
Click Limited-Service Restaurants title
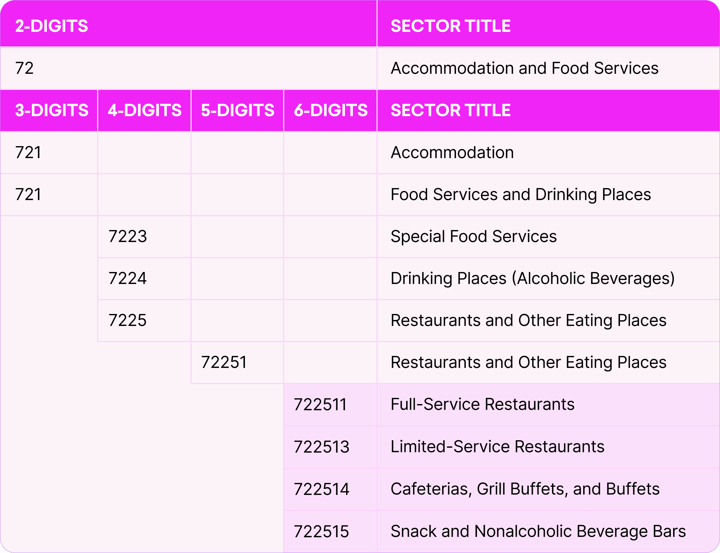(497, 447)
